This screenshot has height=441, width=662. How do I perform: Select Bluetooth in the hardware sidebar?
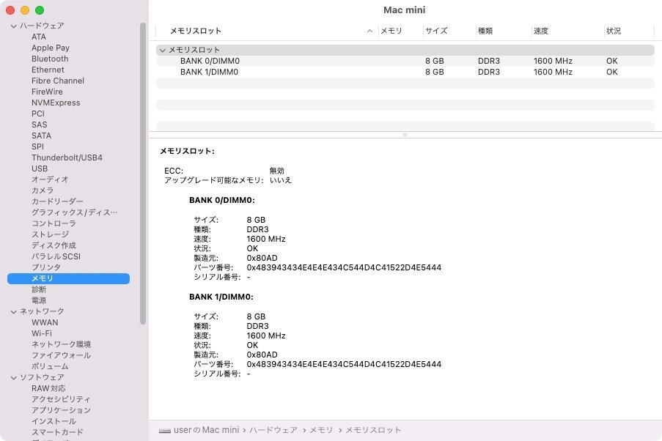coord(49,59)
